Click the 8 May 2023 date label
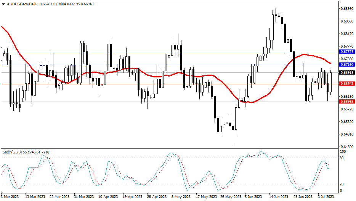 181,197
